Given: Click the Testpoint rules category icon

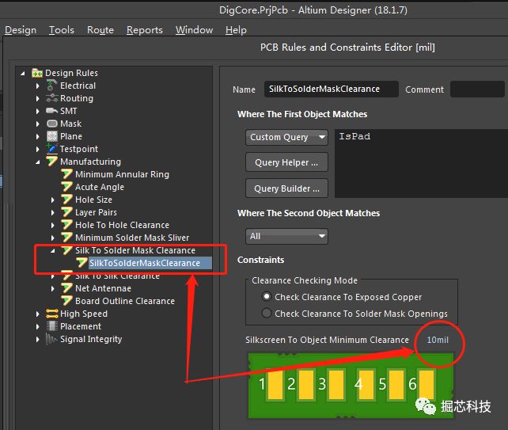Looking at the screenshot, I should [51, 149].
